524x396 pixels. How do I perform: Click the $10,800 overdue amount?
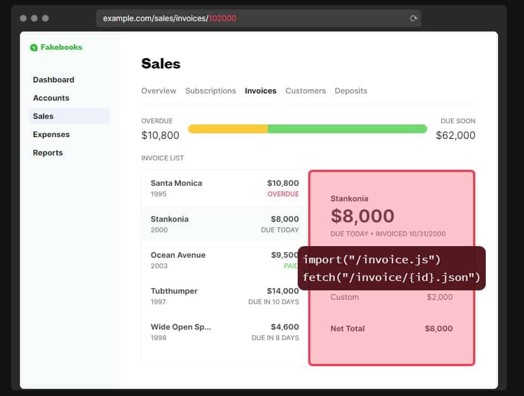coord(160,136)
